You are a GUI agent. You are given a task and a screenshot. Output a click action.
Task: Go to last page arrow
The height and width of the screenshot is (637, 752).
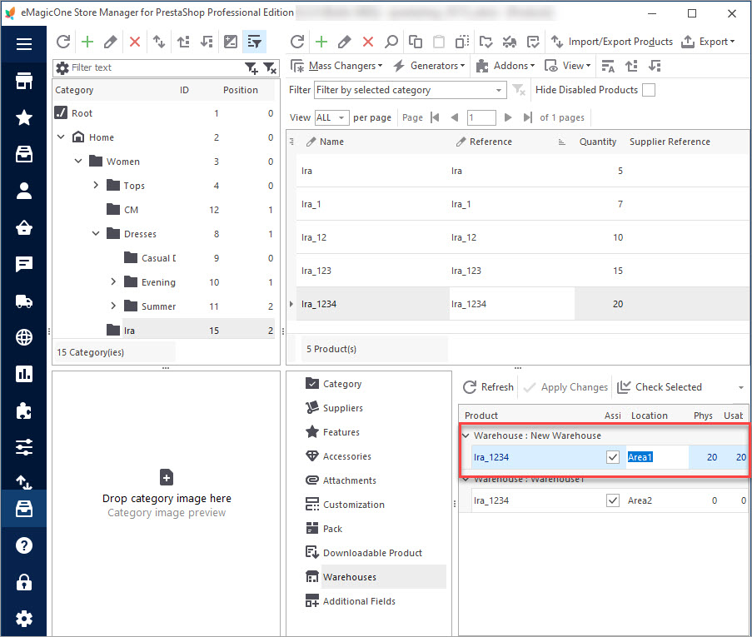tap(527, 117)
